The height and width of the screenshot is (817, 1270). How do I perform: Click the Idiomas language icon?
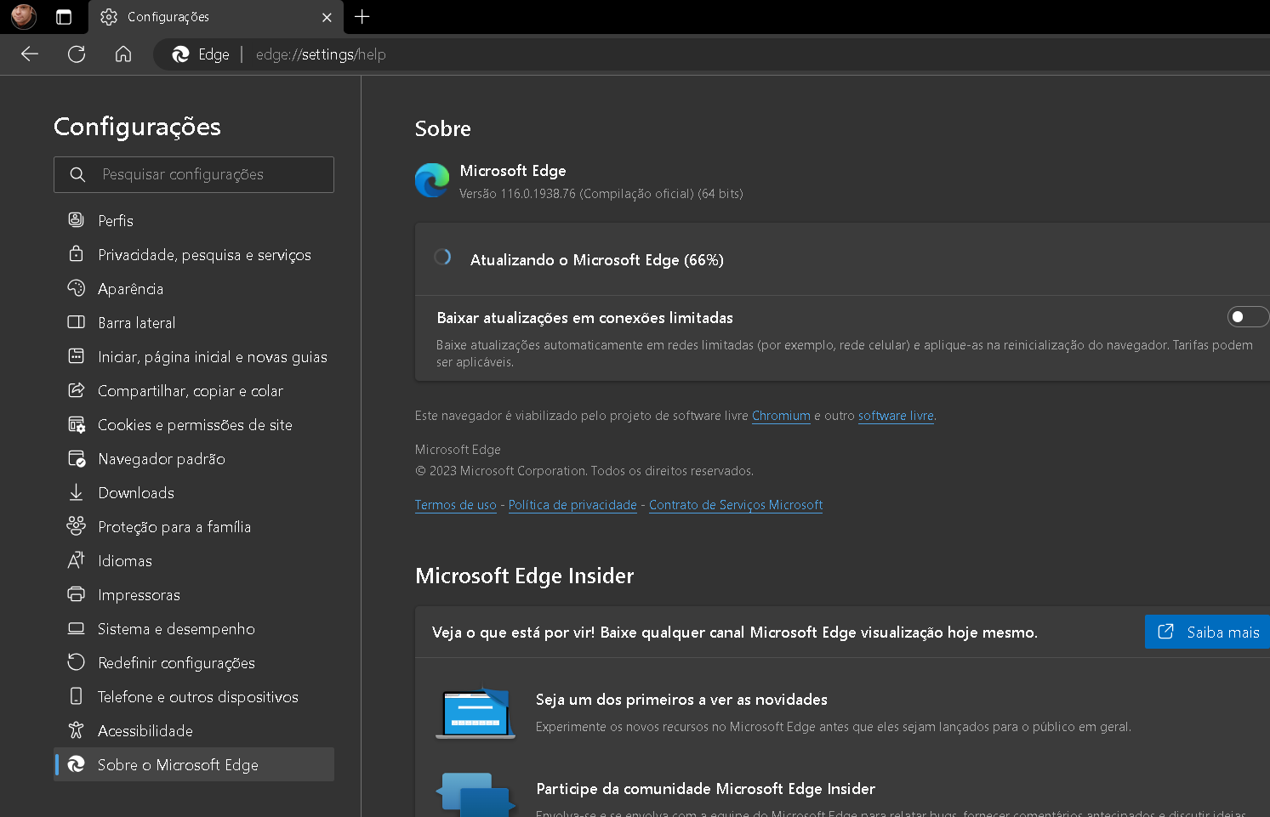tap(77, 560)
